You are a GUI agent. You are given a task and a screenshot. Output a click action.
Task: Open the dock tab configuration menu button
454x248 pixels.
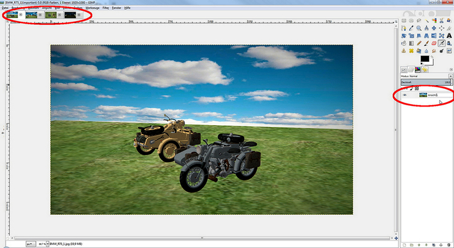pos(451,70)
